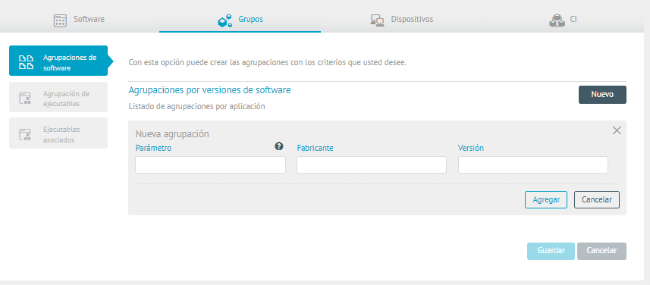Close the Nueva agrupación panel

point(617,130)
